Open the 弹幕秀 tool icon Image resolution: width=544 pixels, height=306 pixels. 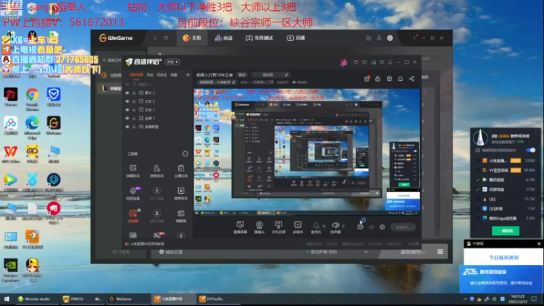[x=181, y=216]
